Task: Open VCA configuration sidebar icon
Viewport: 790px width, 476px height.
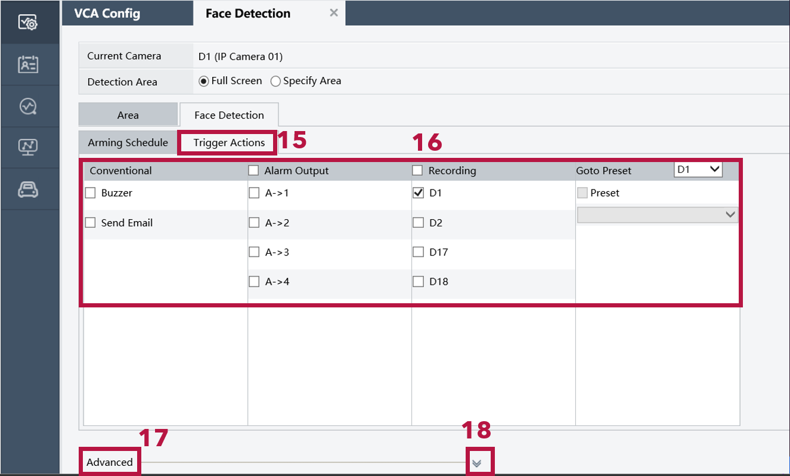Action: pyautogui.click(x=29, y=22)
